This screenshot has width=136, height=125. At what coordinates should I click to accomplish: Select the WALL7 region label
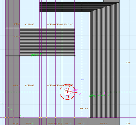click(x=17, y=24)
